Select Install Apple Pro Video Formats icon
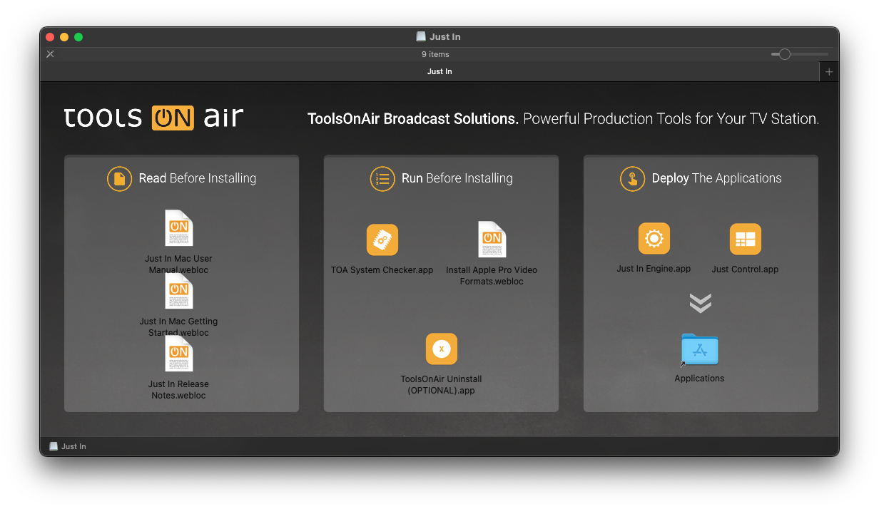 tap(492, 240)
